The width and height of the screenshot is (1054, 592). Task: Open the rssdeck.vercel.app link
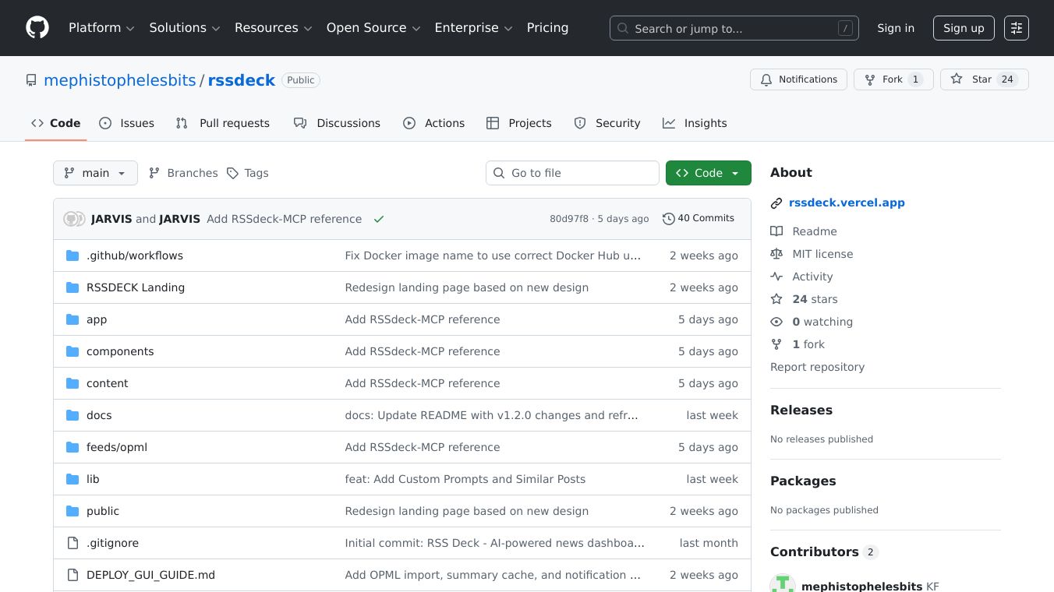[x=847, y=203]
